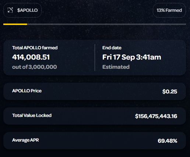Screen dimensions: 190x157
Task: Open the Total Value Locked row
Action: (x=95, y=116)
